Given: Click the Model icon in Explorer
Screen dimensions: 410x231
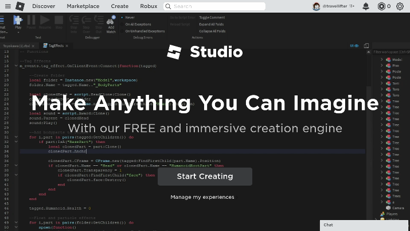Looking at the screenshot, I should tap(388, 60).
